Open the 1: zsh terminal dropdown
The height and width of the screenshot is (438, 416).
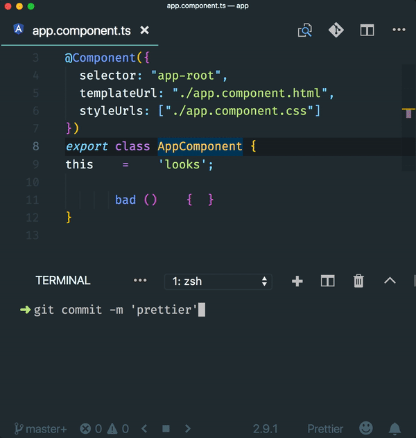point(218,281)
